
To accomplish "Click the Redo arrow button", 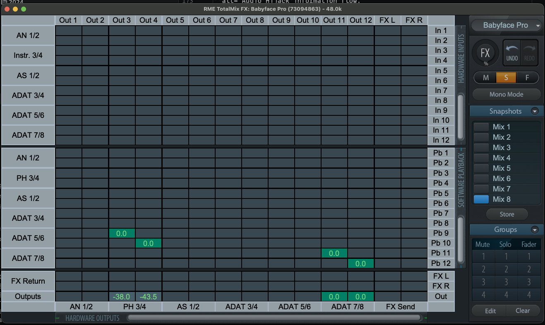I will pos(529,53).
